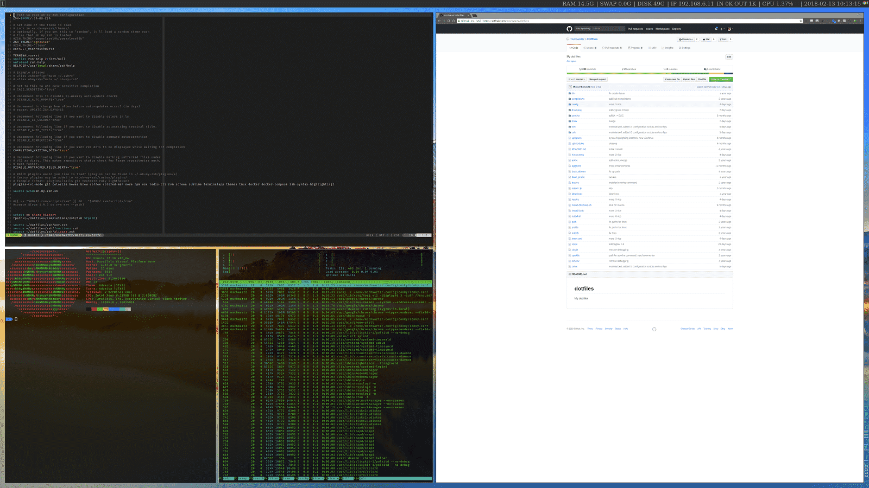This screenshot has width=869, height=488.
Task: Open the tmux folder in file list
Action: 574,121
